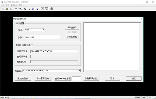Screen dimensions: 156x99
Task: Click the 参数 input field with 9600,n,8,1
Action: pyautogui.click(x=43, y=37)
